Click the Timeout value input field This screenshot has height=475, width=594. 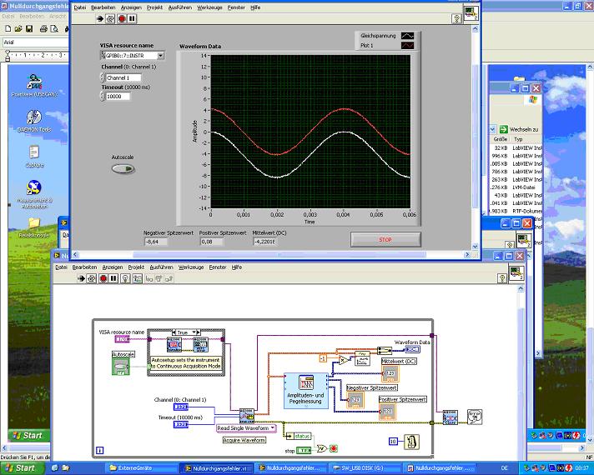click(x=117, y=97)
